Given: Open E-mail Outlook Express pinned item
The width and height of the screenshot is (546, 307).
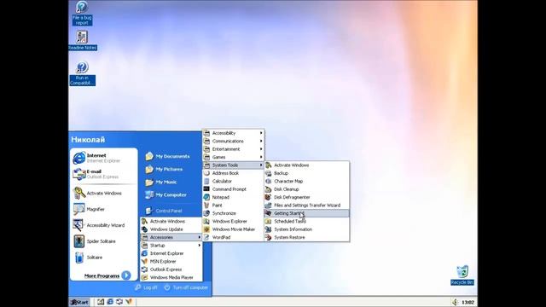Looking at the screenshot, I should [x=104, y=174].
